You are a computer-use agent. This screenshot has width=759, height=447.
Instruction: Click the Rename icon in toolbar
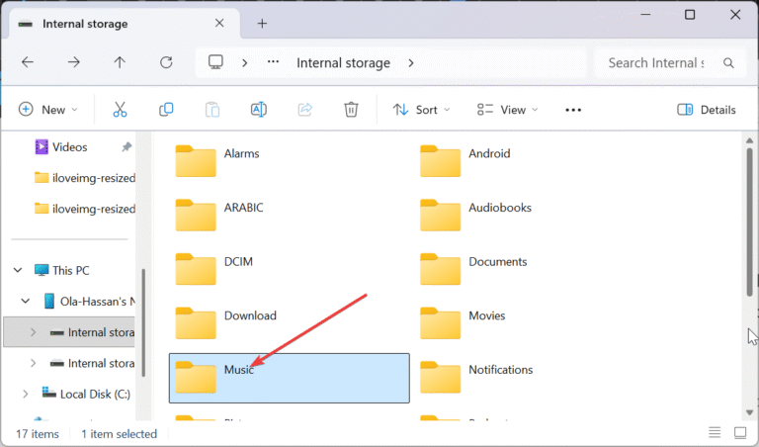pos(259,110)
